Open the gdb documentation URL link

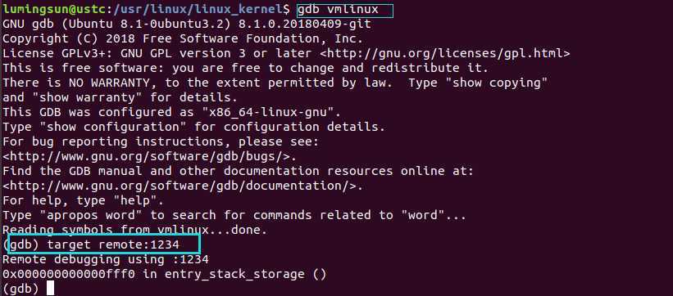(183, 186)
